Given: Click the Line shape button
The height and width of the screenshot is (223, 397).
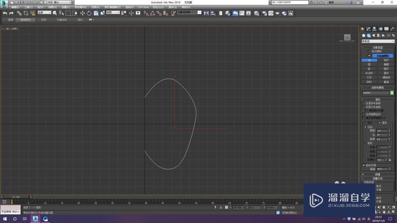Looking at the screenshot, I should point(369,60).
